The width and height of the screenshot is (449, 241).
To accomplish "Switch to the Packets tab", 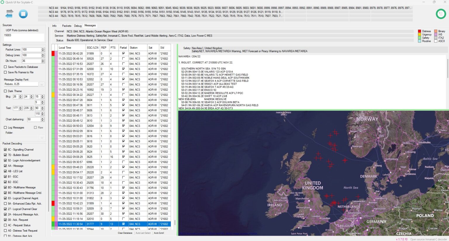I will point(67,26).
